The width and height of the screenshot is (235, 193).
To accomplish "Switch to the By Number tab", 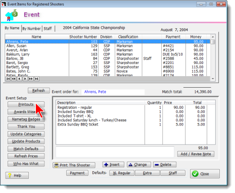I will click(31, 29).
